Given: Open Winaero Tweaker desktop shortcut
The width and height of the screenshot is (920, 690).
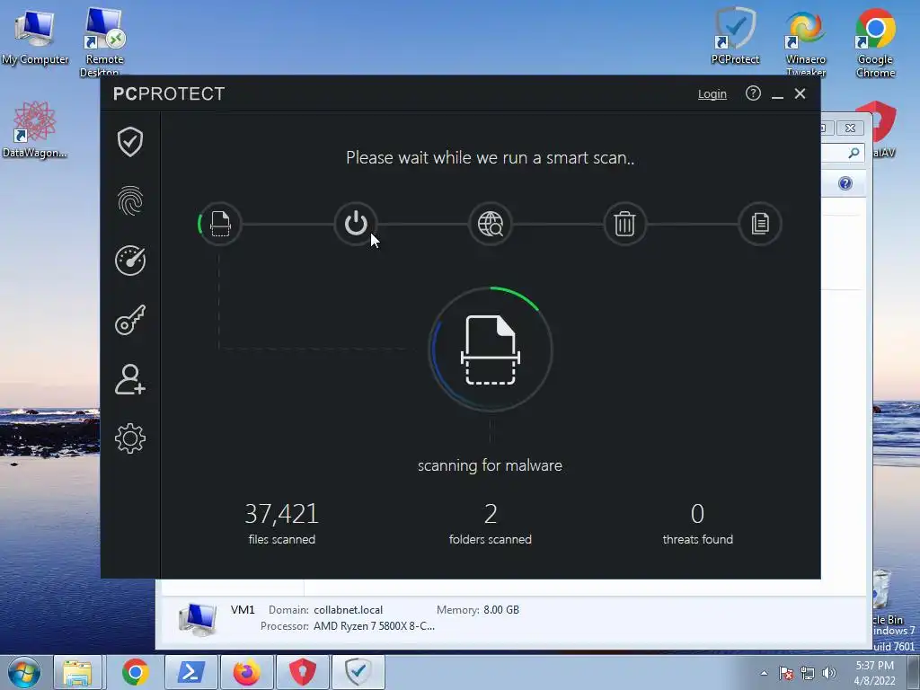Looking at the screenshot, I should point(806,42).
